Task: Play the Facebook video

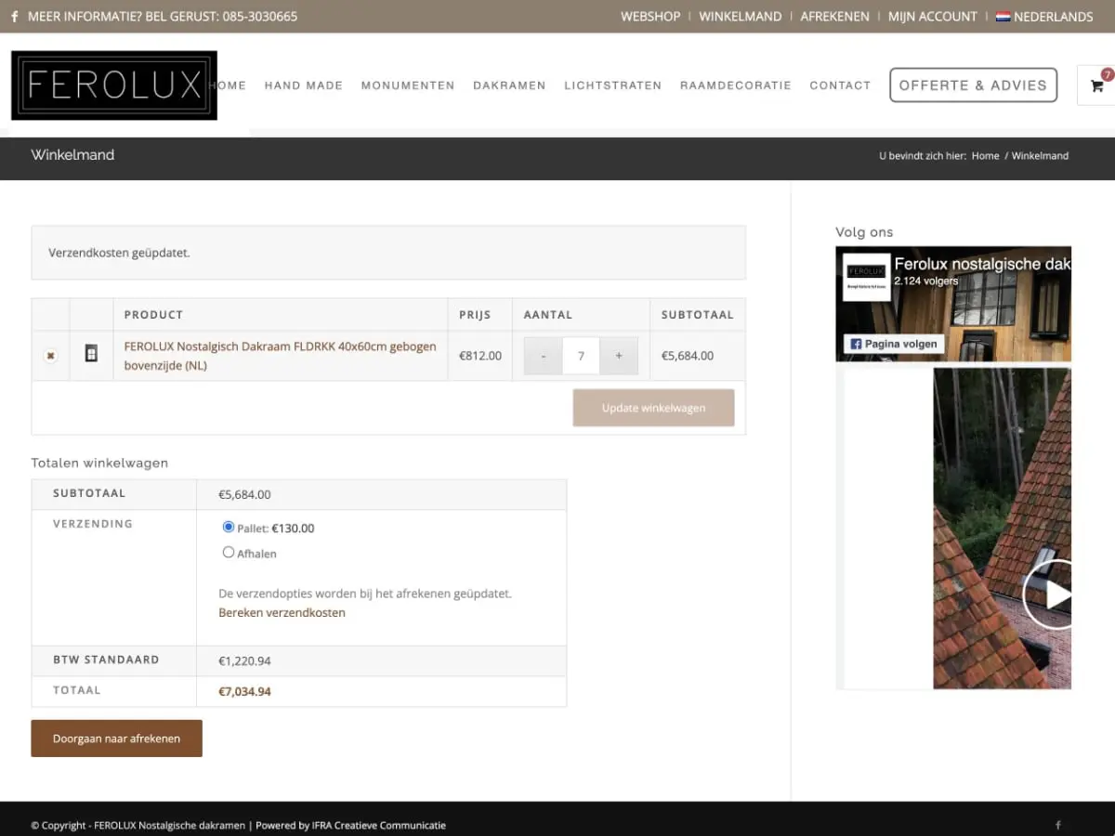Action: click(1052, 594)
